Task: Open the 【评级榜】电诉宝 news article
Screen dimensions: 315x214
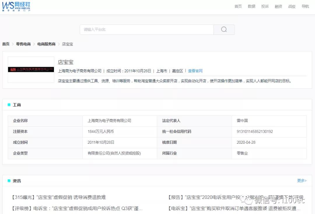Action: 77,208
